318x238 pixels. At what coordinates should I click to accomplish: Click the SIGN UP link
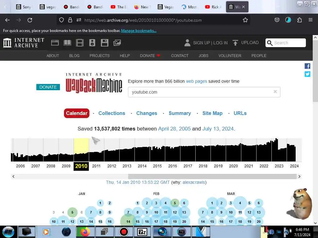pos(201,43)
